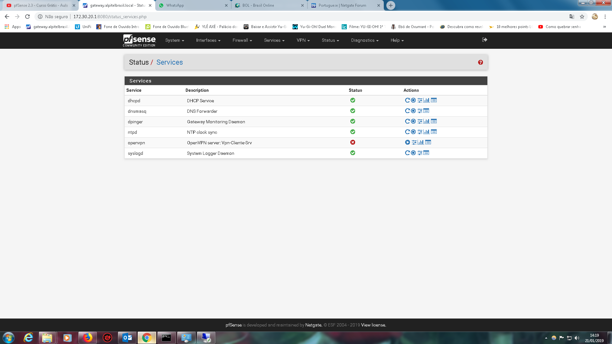
Task: Click the Services breadcrumb link
Action: [x=169, y=62]
